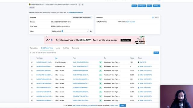
Task: Click the USD Coin token logo icon
Action: (139, 88)
